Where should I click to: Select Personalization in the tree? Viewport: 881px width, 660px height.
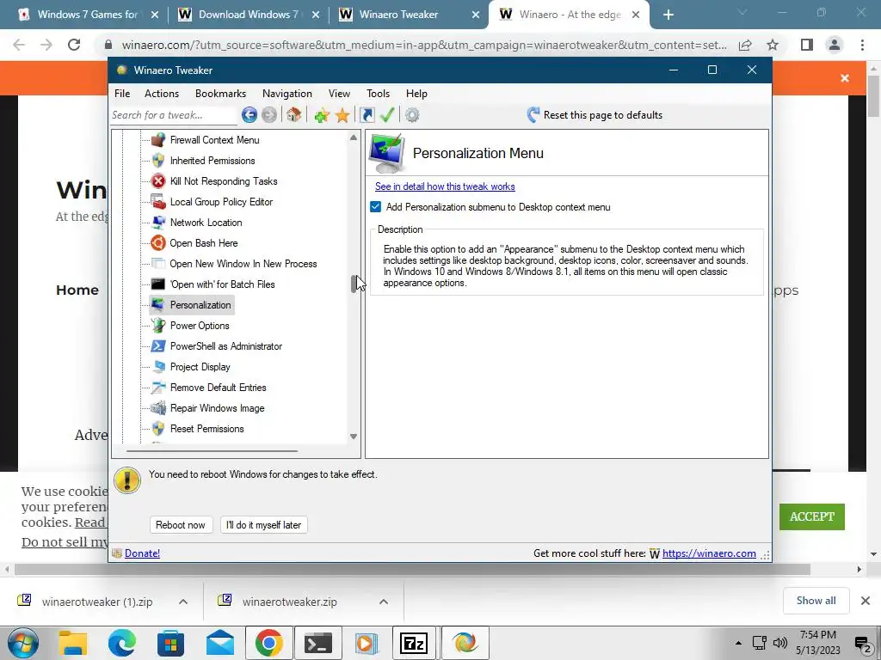click(x=200, y=305)
